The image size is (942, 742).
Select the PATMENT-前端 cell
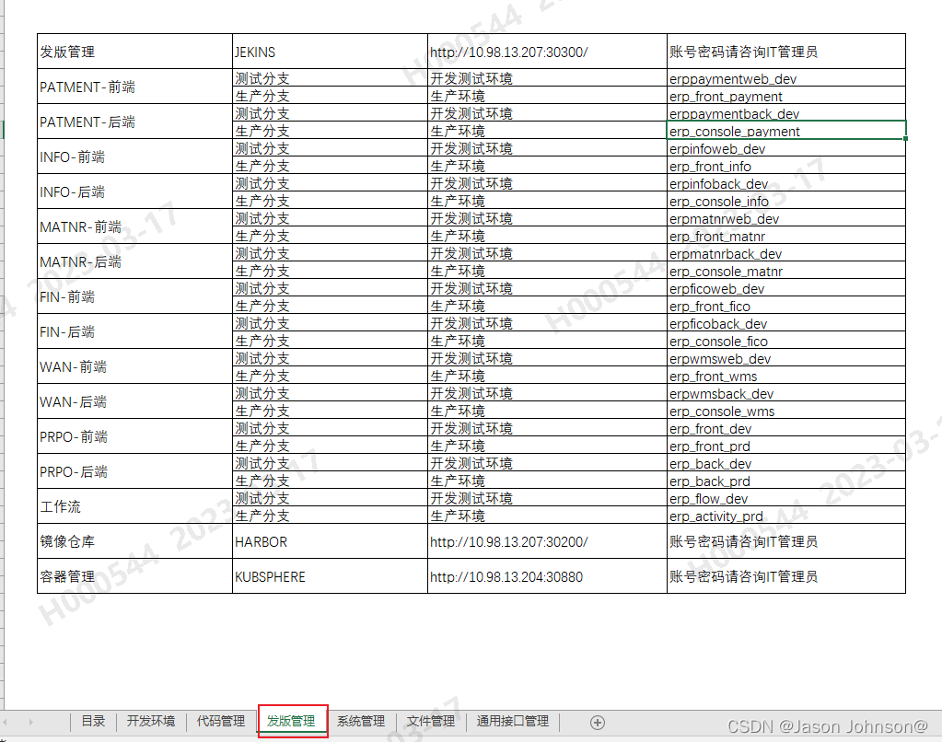click(x=134, y=87)
